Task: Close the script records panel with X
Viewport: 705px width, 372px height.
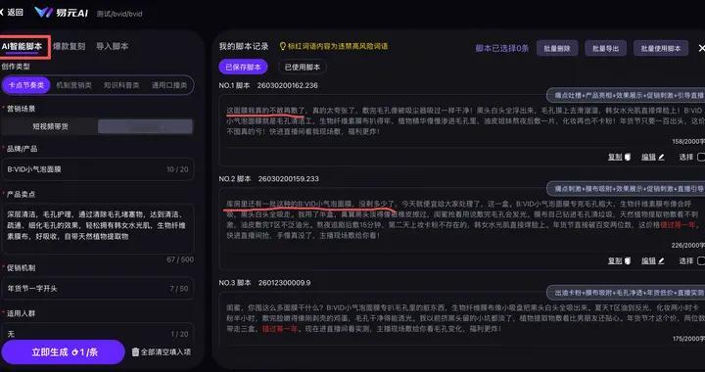Action: (x=701, y=48)
